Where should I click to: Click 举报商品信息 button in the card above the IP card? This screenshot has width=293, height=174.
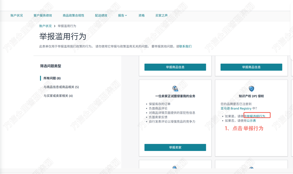click(251, 67)
